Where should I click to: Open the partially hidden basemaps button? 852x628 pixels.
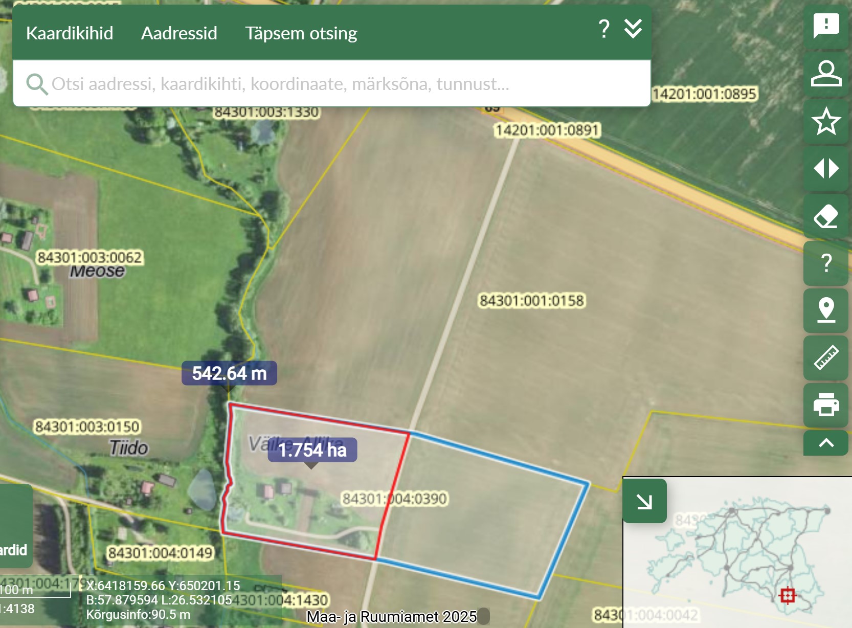[x=15, y=526]
